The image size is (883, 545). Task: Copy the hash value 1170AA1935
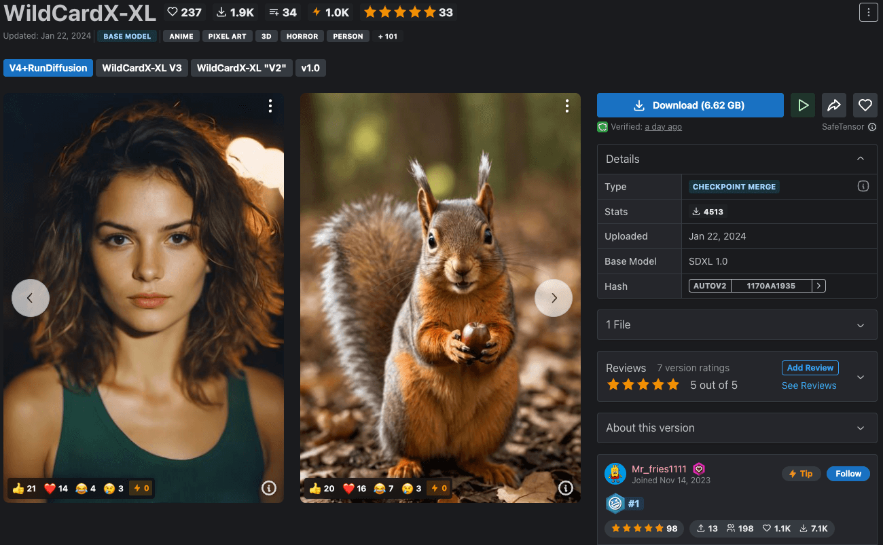(x=771, y=286)
